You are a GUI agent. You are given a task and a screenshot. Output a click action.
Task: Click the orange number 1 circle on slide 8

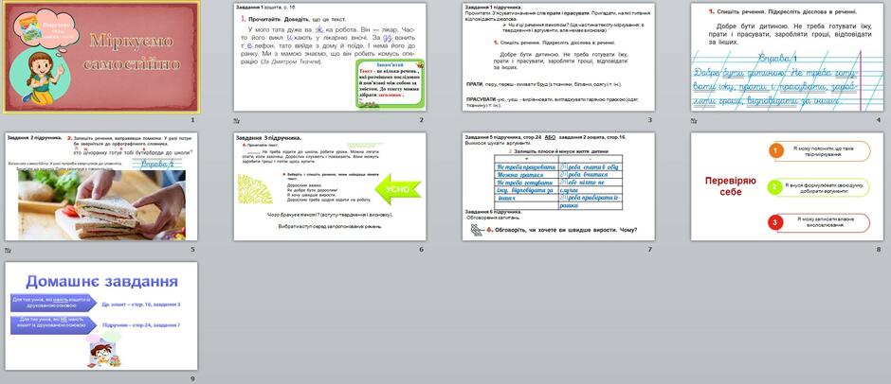[775, 150]
